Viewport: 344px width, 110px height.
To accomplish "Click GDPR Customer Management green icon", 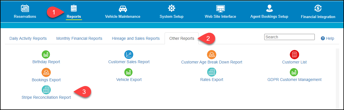I will (294, 72).
